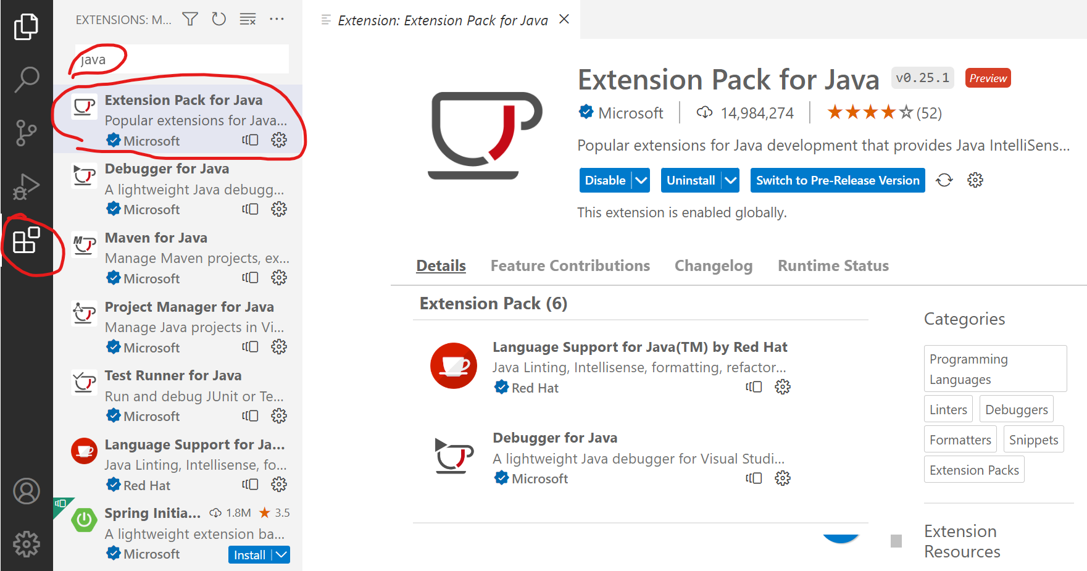Close the Extension Pack for Java tab

564,19
